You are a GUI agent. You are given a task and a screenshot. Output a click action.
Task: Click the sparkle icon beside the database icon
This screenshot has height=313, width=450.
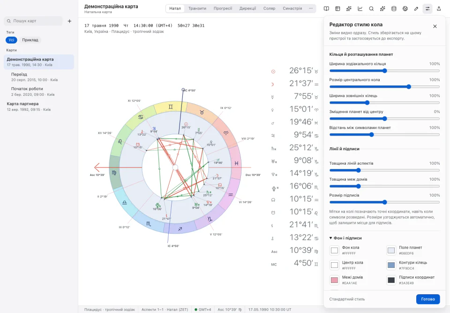click(382, 8)
